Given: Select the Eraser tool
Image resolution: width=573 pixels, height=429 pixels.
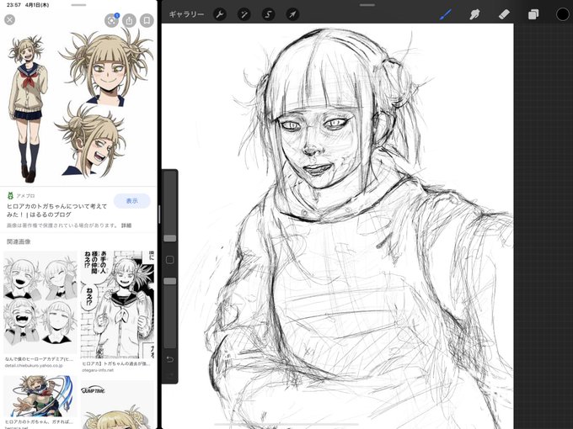Looking at the screenshot, I should pos(504,14).
